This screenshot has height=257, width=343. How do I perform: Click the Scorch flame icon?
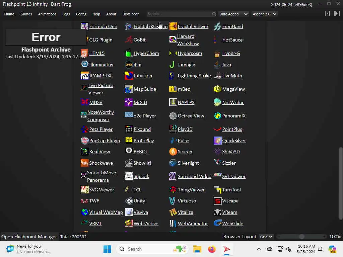coord(173,152)
